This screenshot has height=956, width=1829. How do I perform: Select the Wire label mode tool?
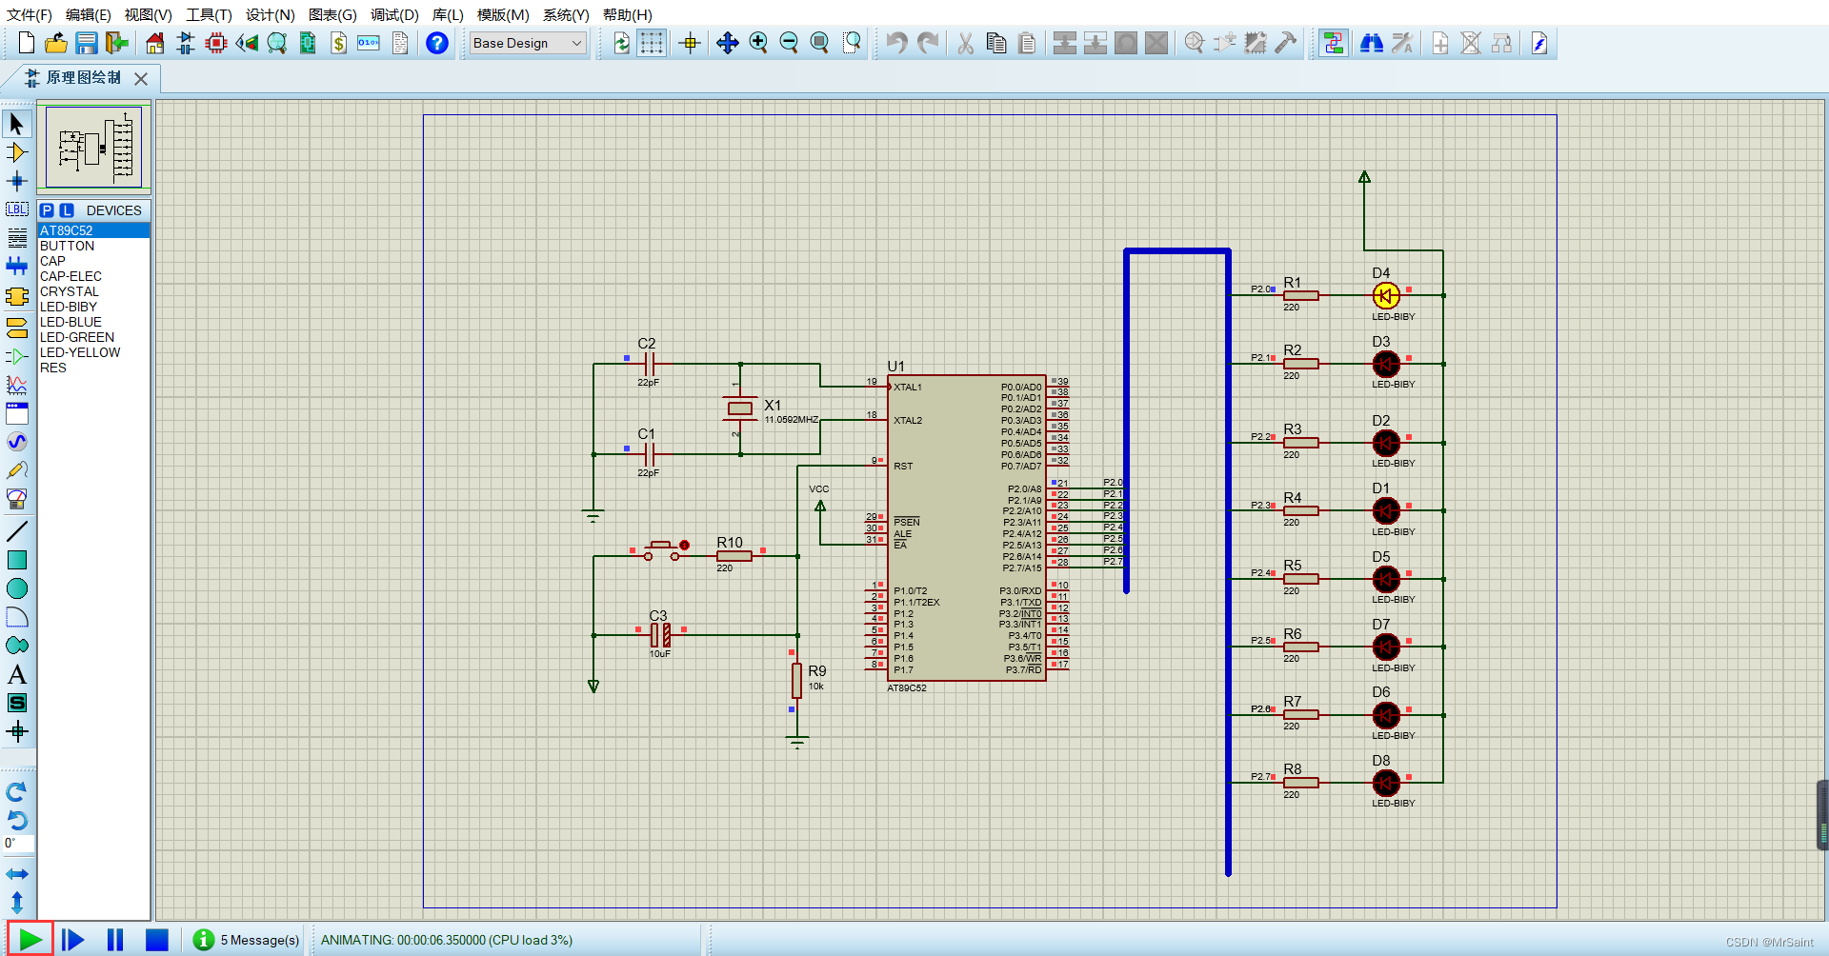point(16,209)
